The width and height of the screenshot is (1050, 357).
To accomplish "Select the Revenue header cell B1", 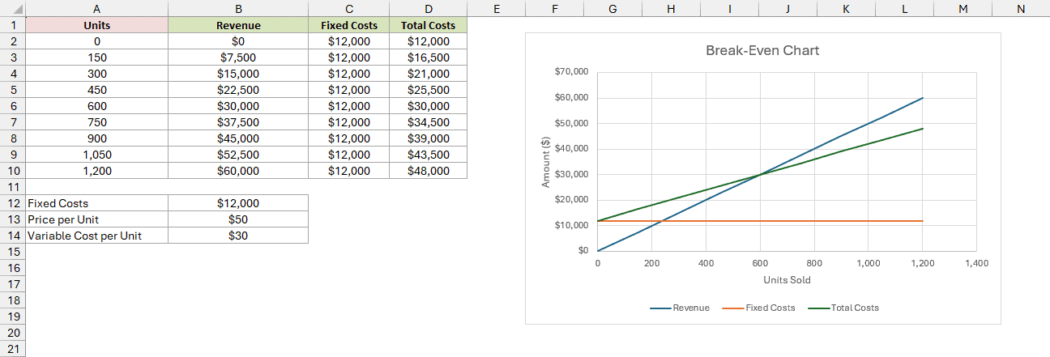I will click(238, 25).
